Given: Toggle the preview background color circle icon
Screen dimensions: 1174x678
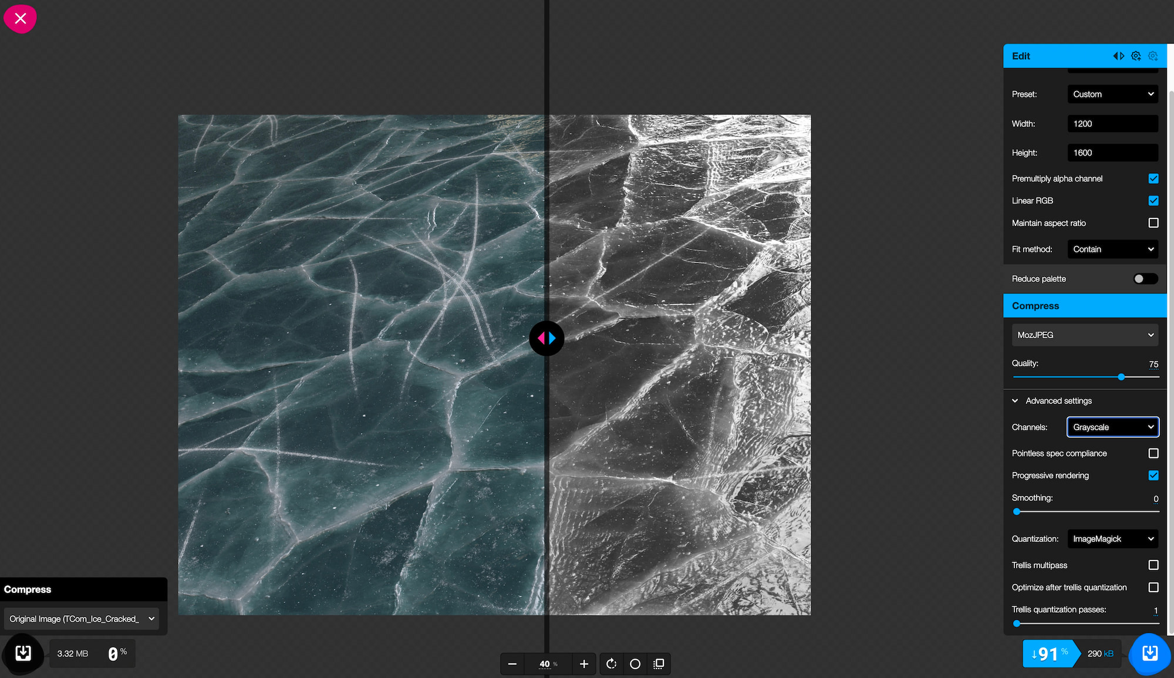Looking at the screenshot, I should [x=635, y=664].
